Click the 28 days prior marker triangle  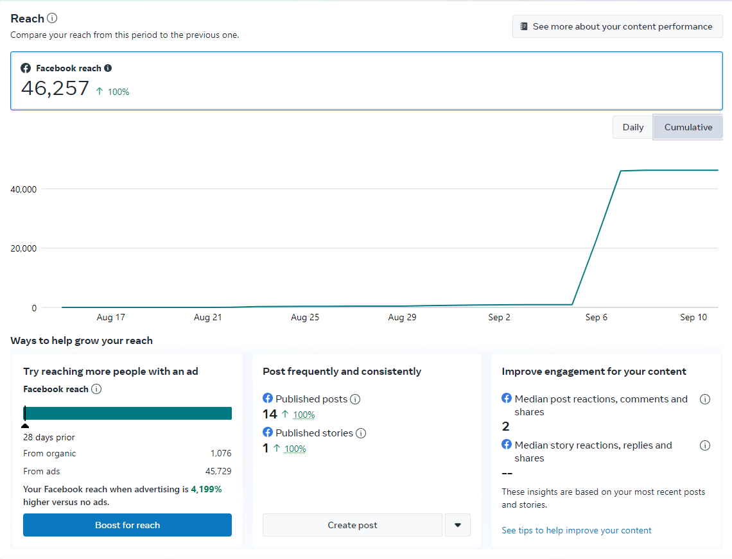click(25, 426)
